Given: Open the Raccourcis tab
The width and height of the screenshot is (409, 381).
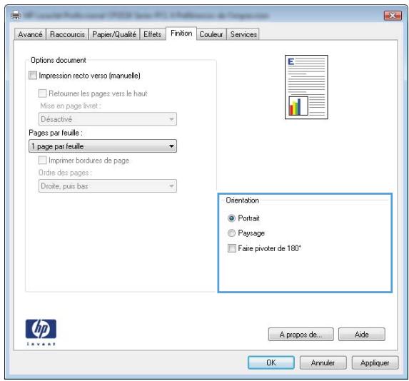Looking at the screenshot, I should [x=67, y=34].
